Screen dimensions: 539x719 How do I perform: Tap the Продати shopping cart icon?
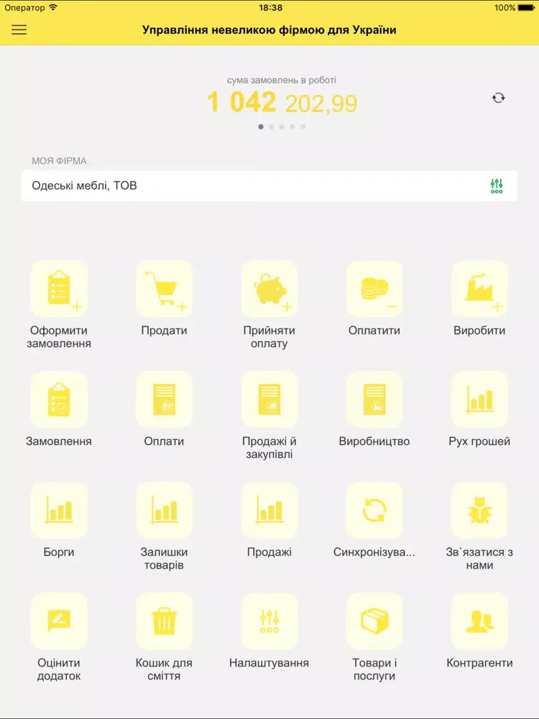click(164, 289)
